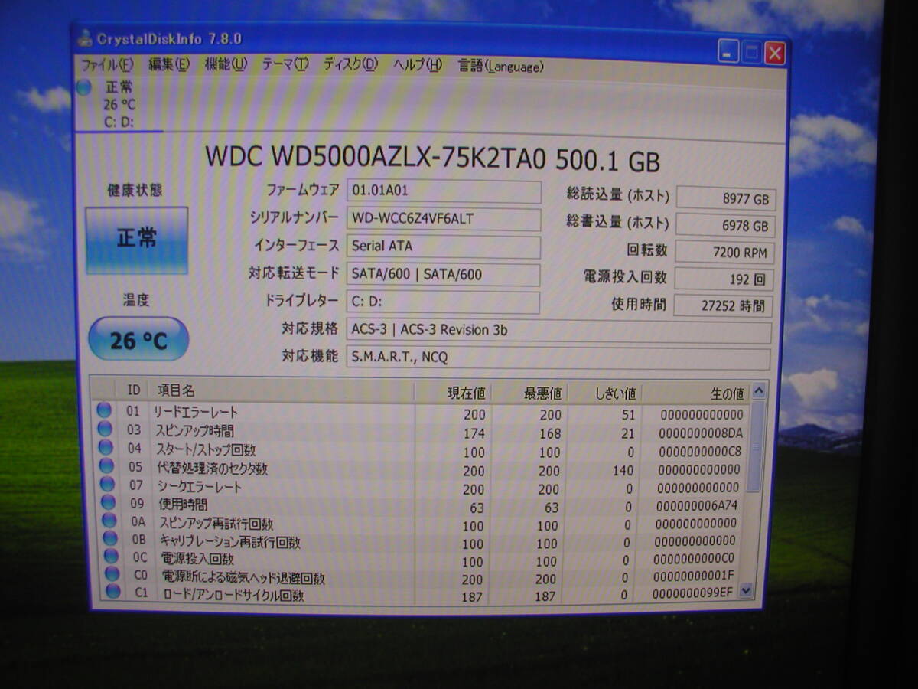Click status orb for 03 スピンアップ時間

(x=105, y=429)
